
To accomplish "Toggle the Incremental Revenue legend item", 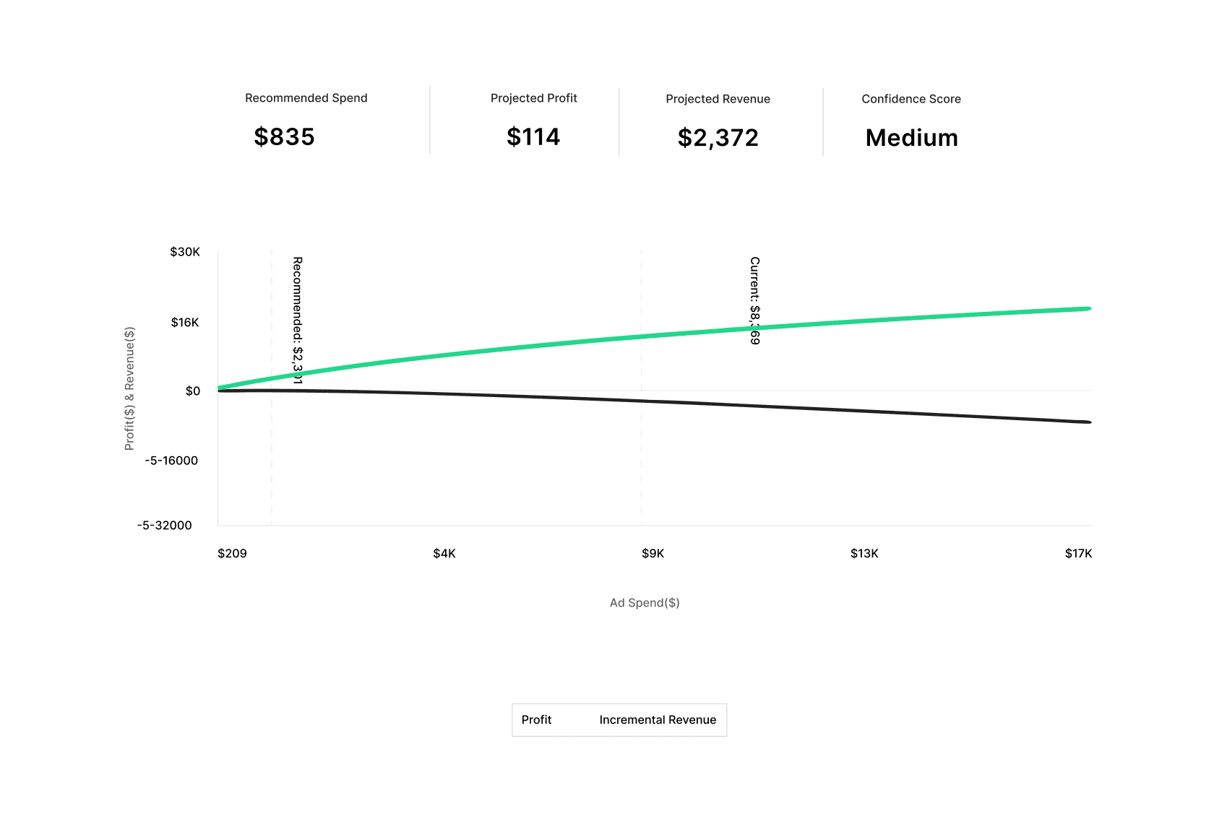I will 658,720.
